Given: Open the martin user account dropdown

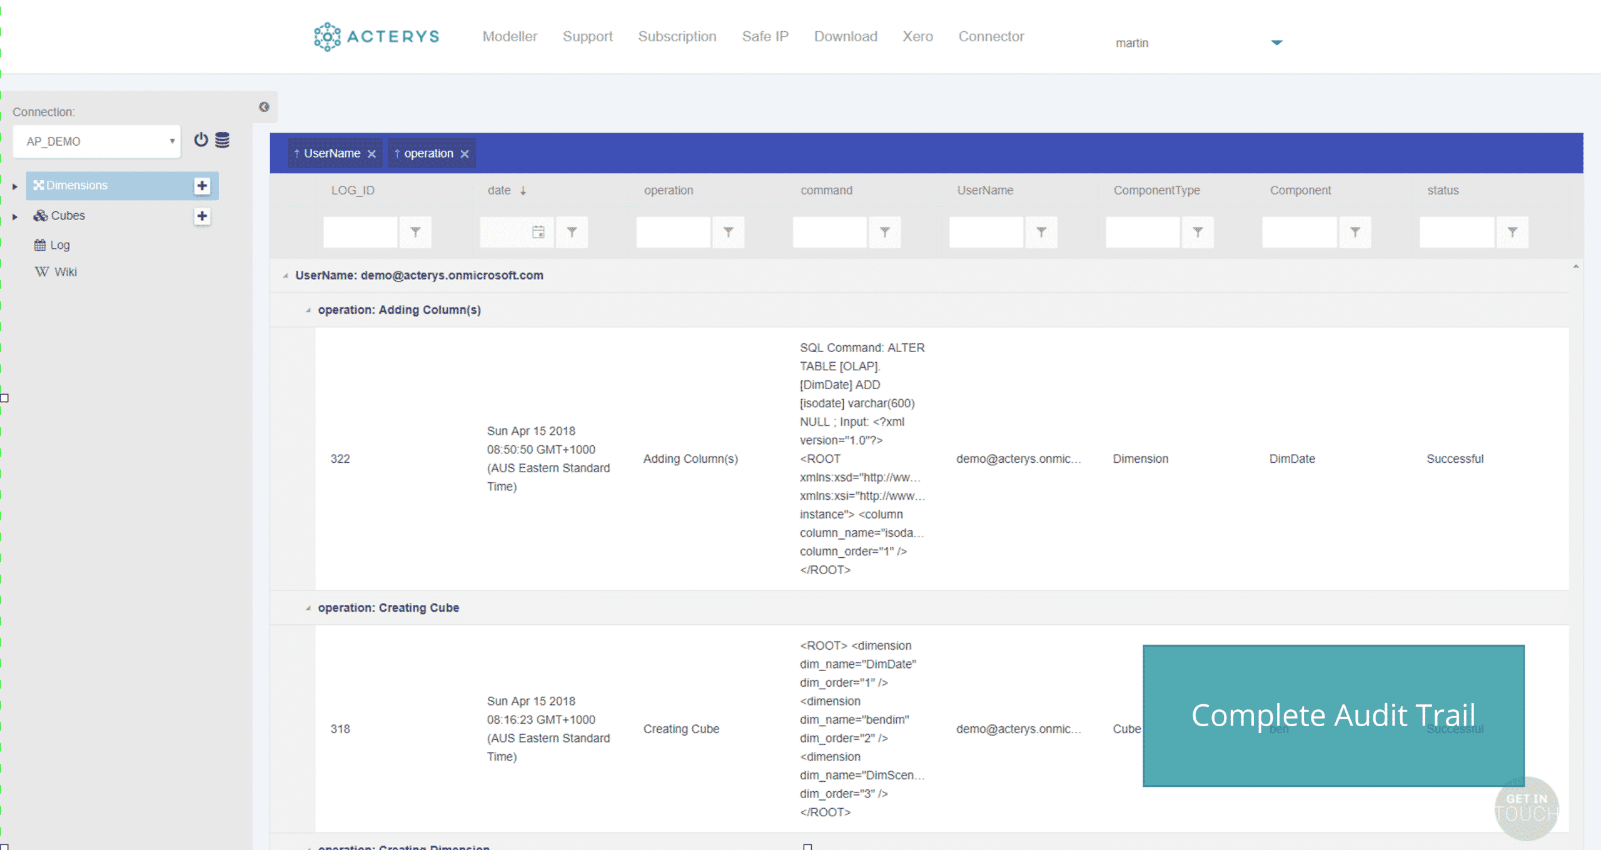Looking at the screenshot, I should pyautogui.click(x=1276, y=43).
